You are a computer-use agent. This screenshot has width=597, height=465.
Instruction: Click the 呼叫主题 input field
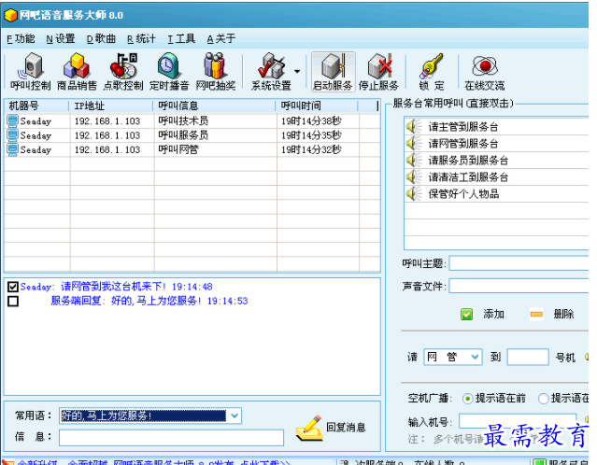[x=519, y=263]
